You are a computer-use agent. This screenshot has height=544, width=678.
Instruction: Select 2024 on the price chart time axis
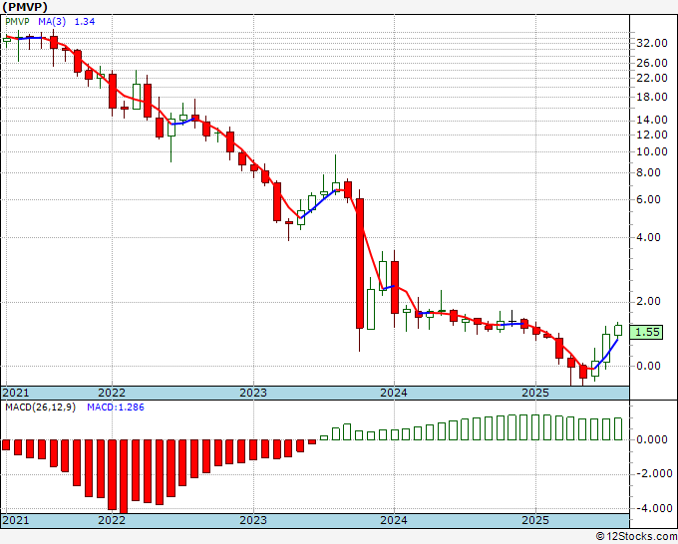coord(394,393)
